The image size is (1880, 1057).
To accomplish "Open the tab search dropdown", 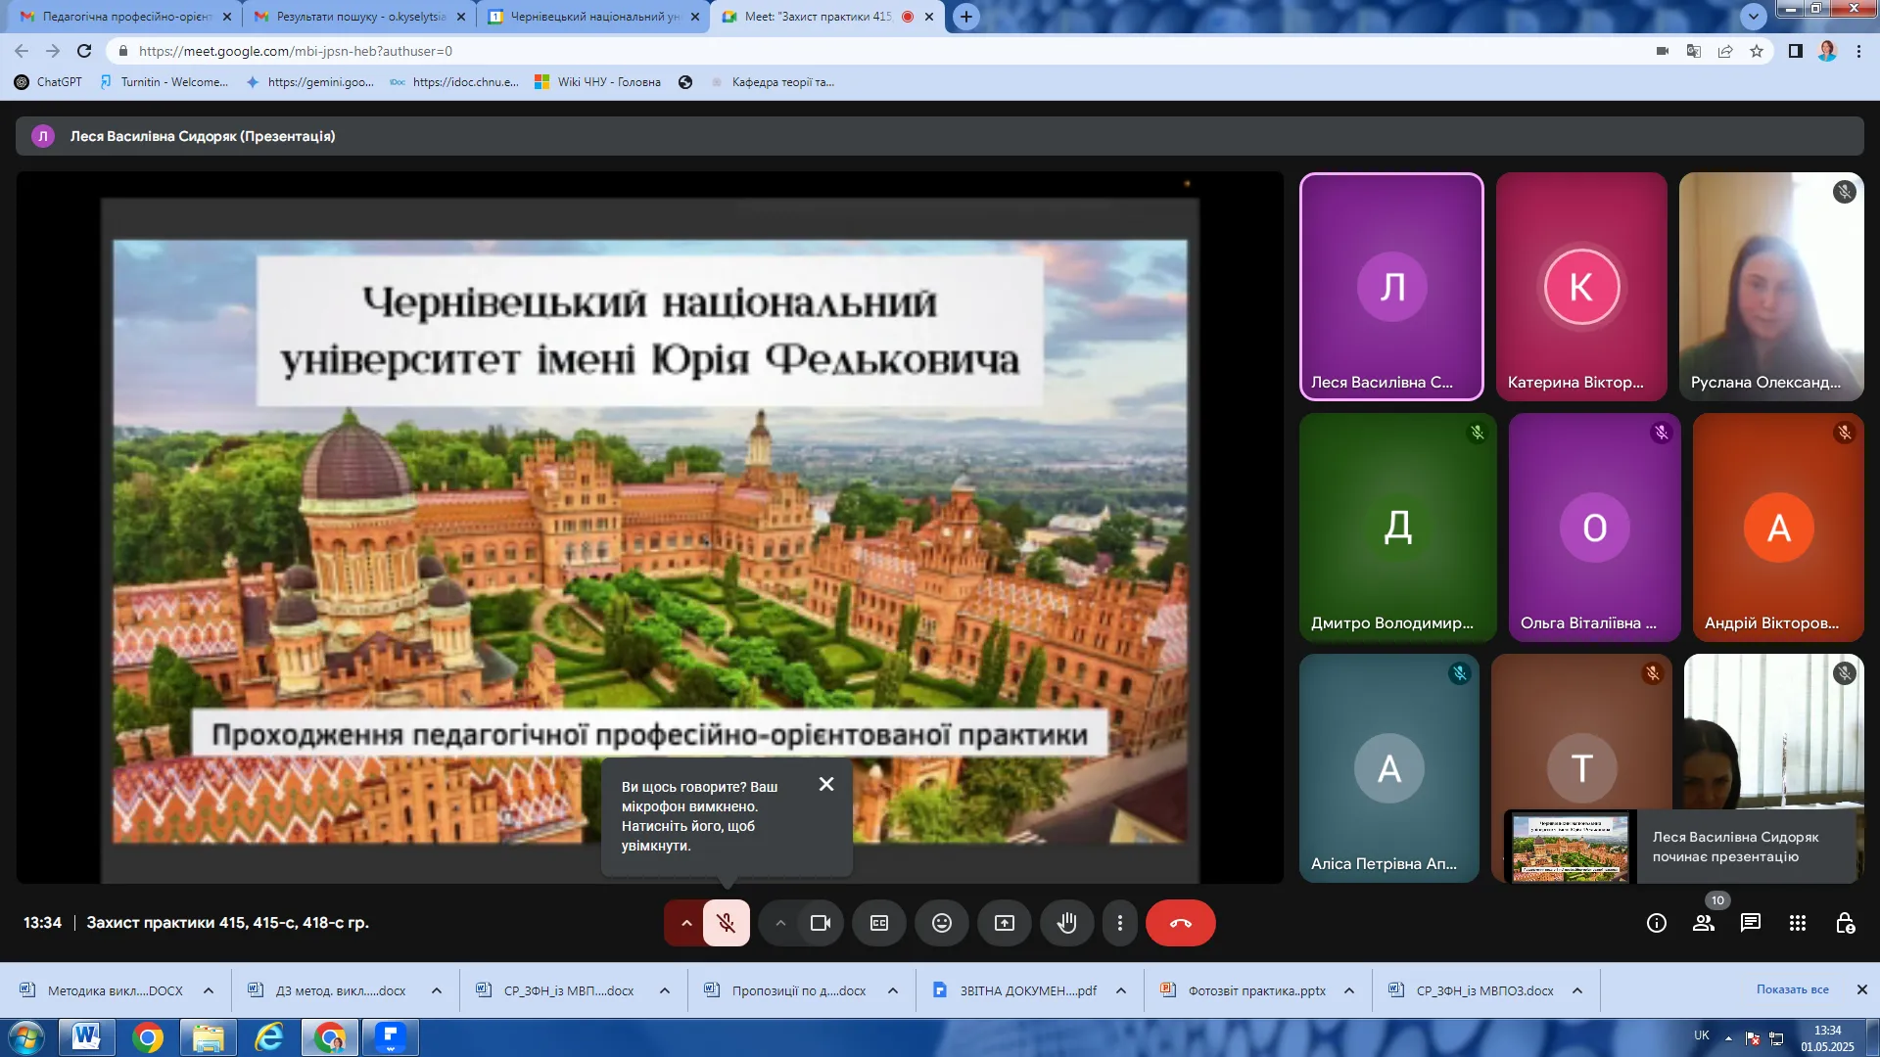I will tap(1754, 17).
